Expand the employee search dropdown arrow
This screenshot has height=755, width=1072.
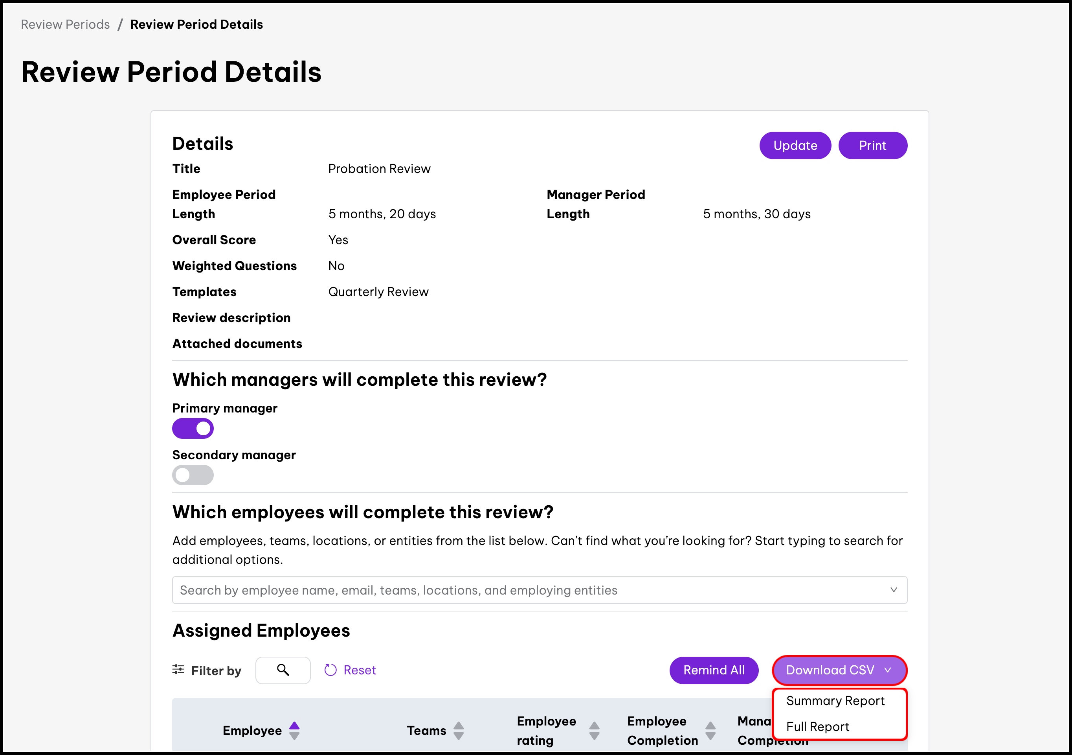(893, 589)
